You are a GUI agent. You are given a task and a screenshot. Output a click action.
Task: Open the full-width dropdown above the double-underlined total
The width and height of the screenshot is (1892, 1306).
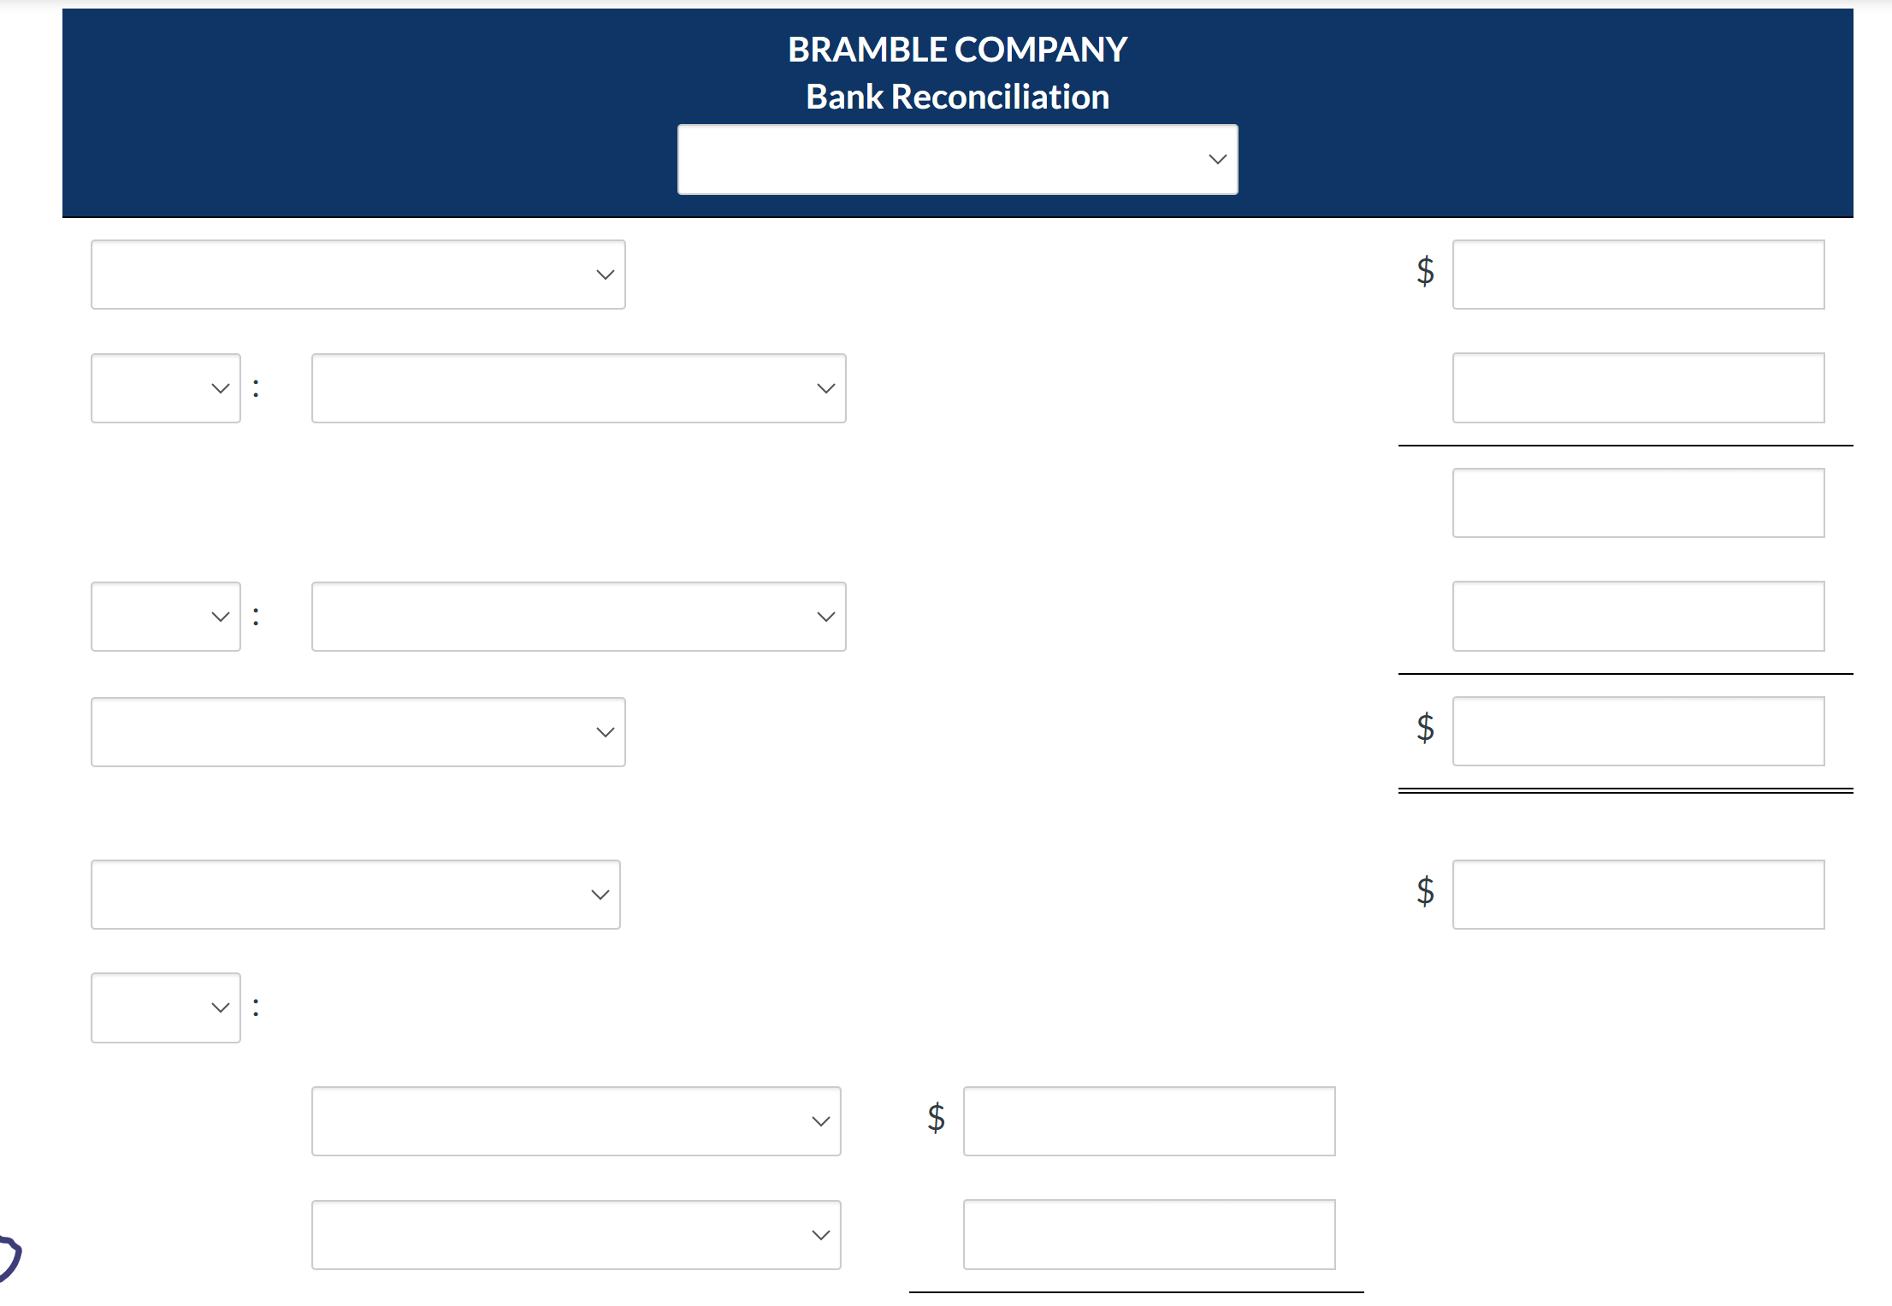pos(358,731)
